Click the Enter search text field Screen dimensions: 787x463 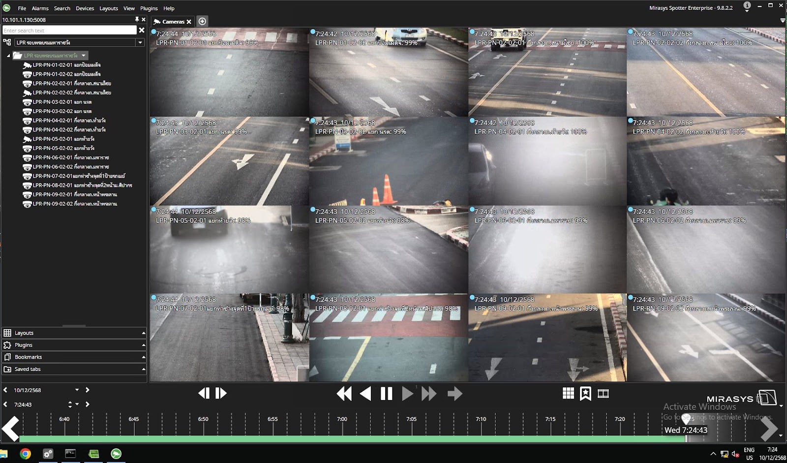tap(69, 31)
